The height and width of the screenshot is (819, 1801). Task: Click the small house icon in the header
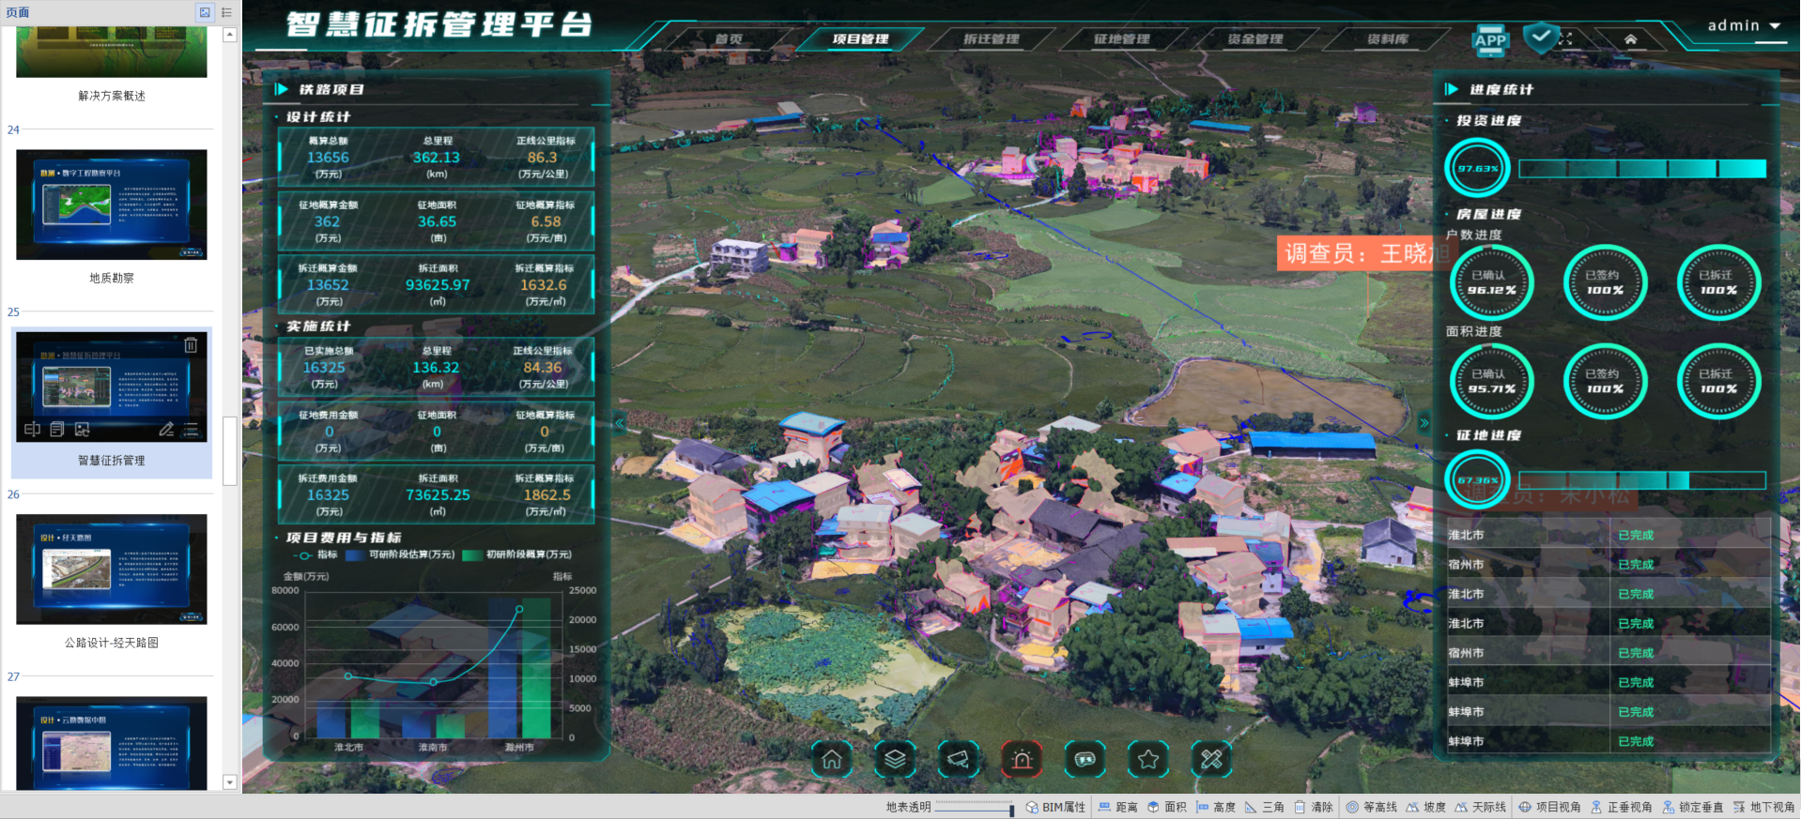tap(1630, 39)
